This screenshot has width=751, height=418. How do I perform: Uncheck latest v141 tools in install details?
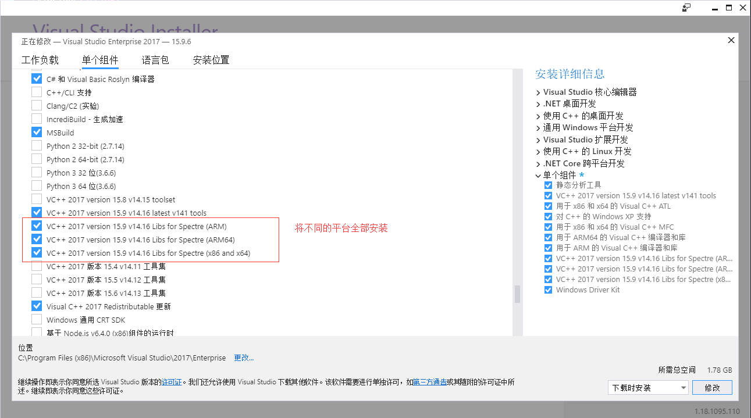(x=548, y=196)
